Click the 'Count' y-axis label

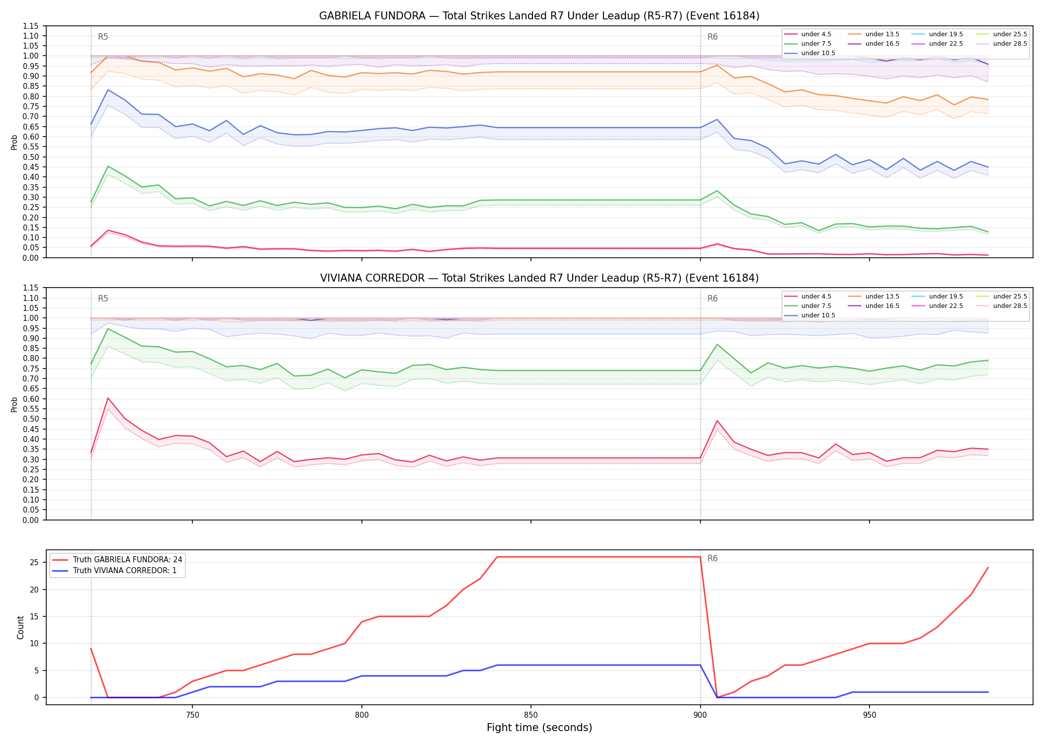[20, 627]
